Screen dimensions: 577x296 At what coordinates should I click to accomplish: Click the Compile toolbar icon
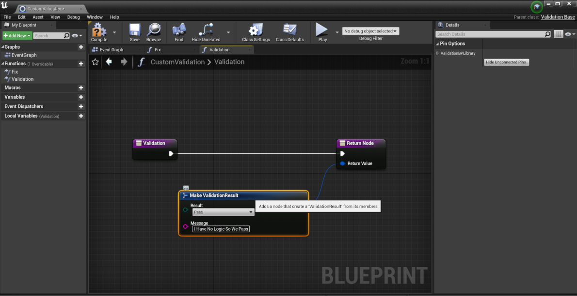point(99,31)
